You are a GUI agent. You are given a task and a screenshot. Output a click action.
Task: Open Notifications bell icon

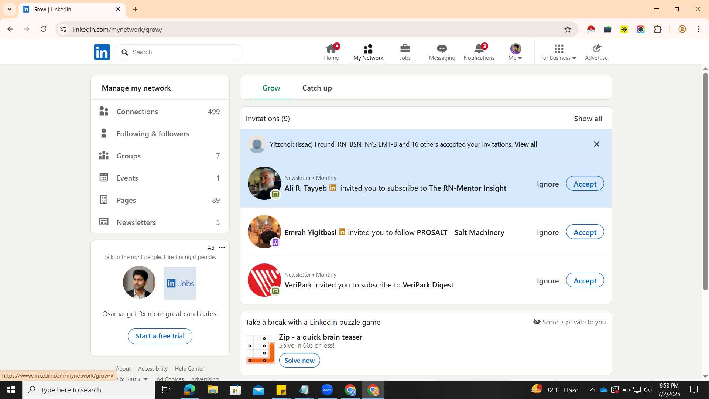tap(479, 52)
